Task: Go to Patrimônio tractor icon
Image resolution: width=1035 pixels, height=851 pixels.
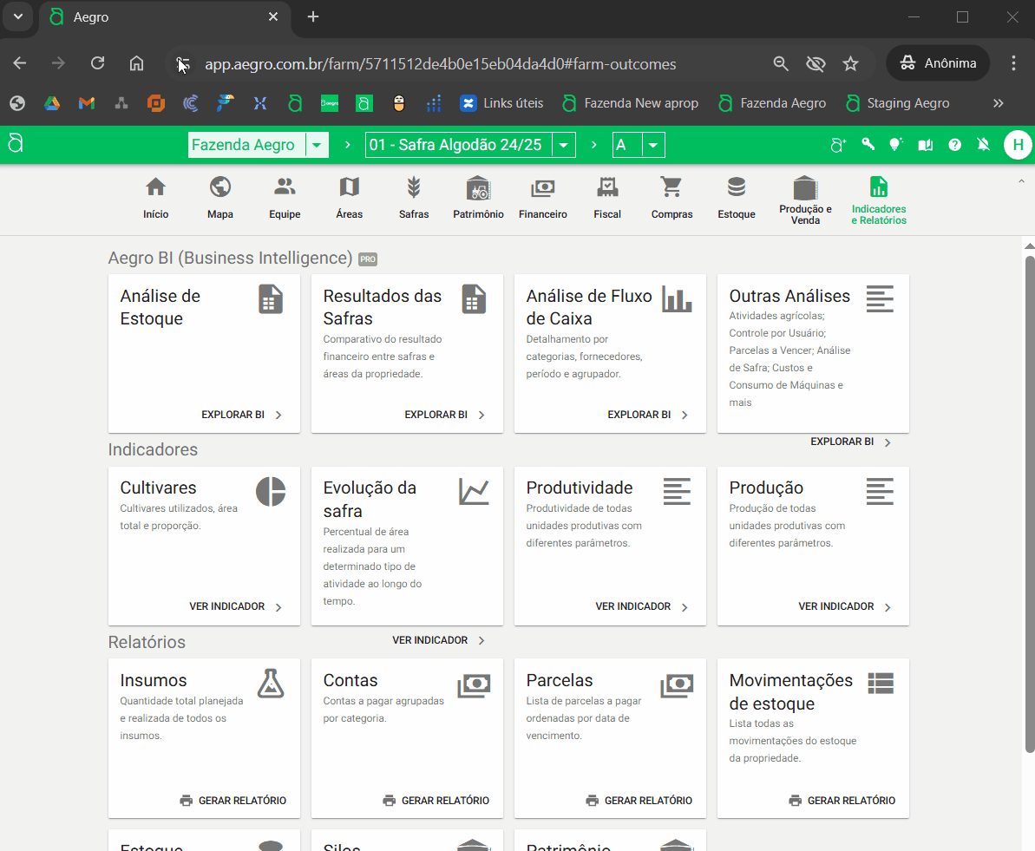Action: [x=478, y=187]
